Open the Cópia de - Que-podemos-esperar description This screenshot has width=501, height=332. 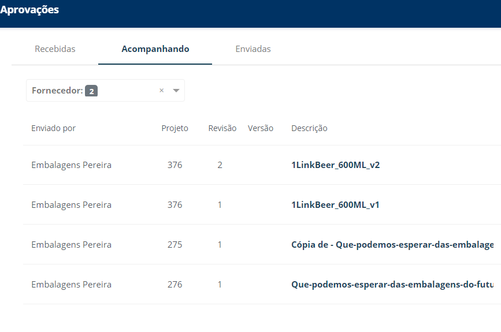(392, 245)
